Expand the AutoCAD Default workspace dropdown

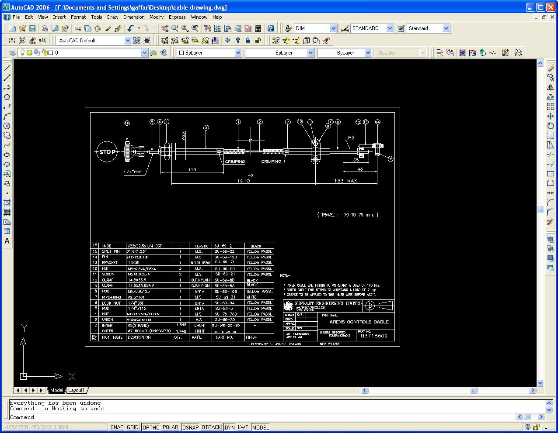(128, 41)
